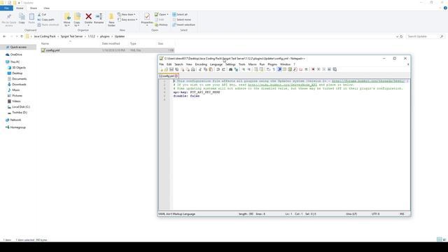Select Network in the navigation pane
Viewport: 448px width, 252px height.
(x=15, y=120)
